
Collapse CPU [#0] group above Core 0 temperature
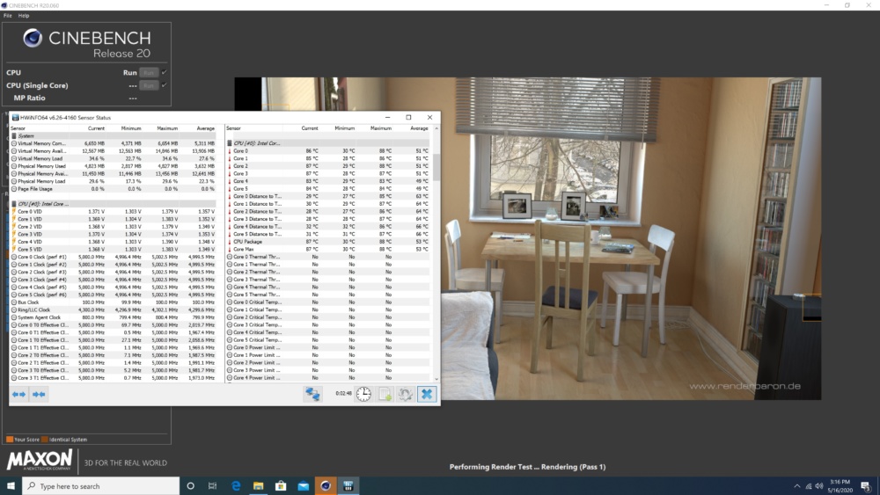tap(329, 143)
